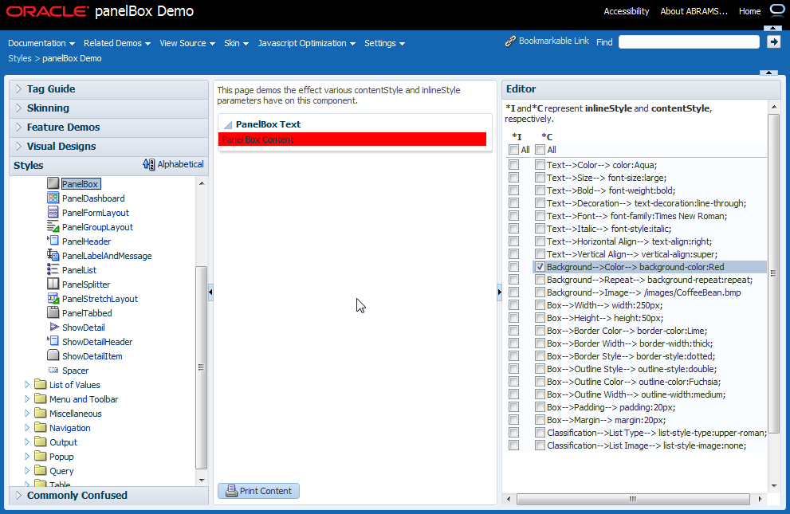Screen dimensions: 790x514
Task: Click the Popup folder icon
Action: click(41, 456)
